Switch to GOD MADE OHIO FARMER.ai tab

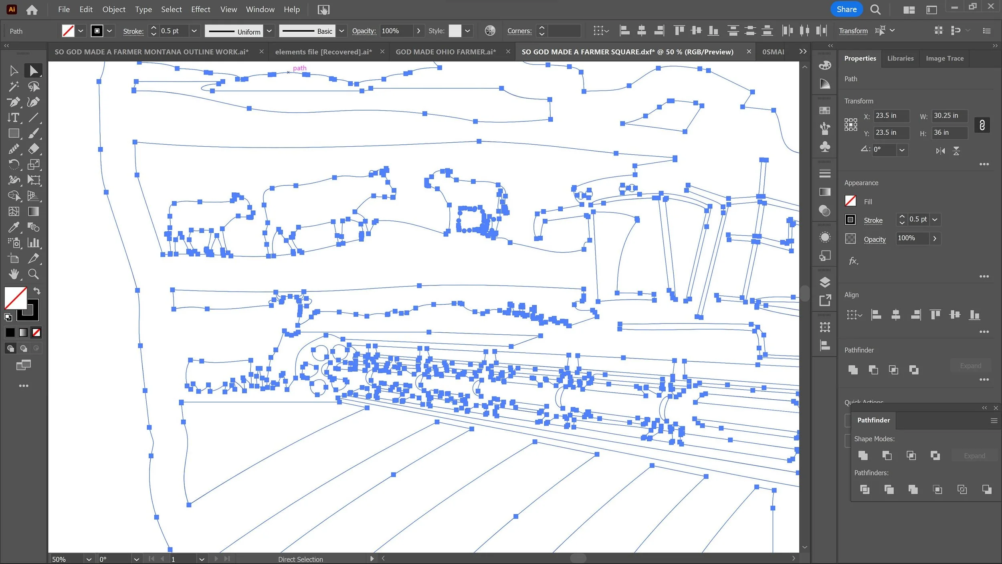445,52
